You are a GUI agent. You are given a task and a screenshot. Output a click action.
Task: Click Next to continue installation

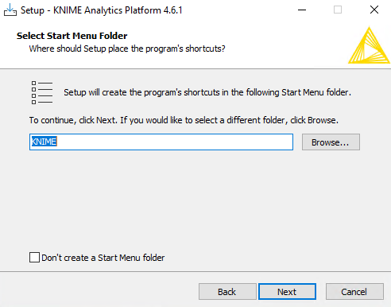pos(287,292)
